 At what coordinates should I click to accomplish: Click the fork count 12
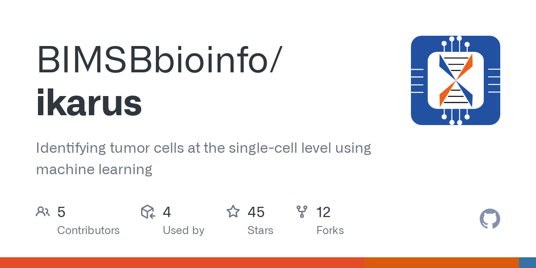[x=323, y=212]
